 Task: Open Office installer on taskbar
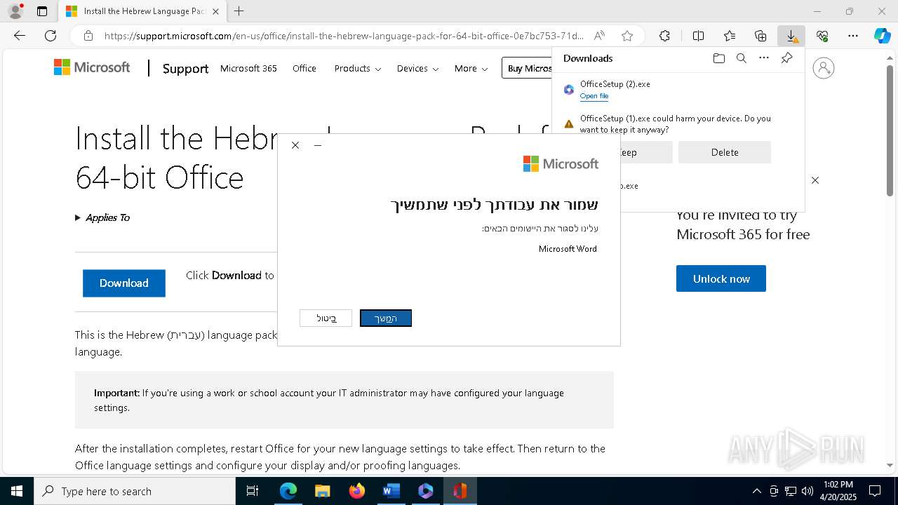(x=460, y=491)
